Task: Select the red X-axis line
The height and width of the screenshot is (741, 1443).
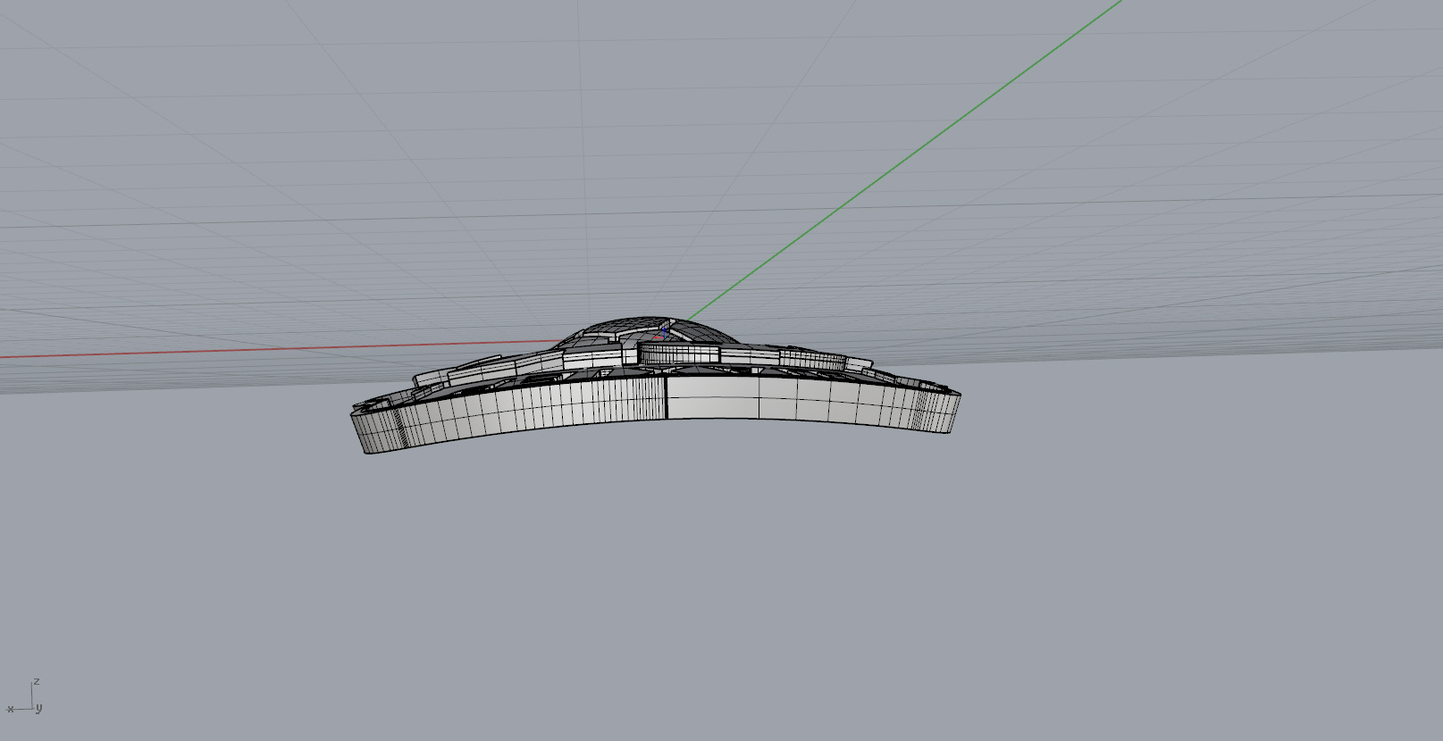Action: point(268,350)
